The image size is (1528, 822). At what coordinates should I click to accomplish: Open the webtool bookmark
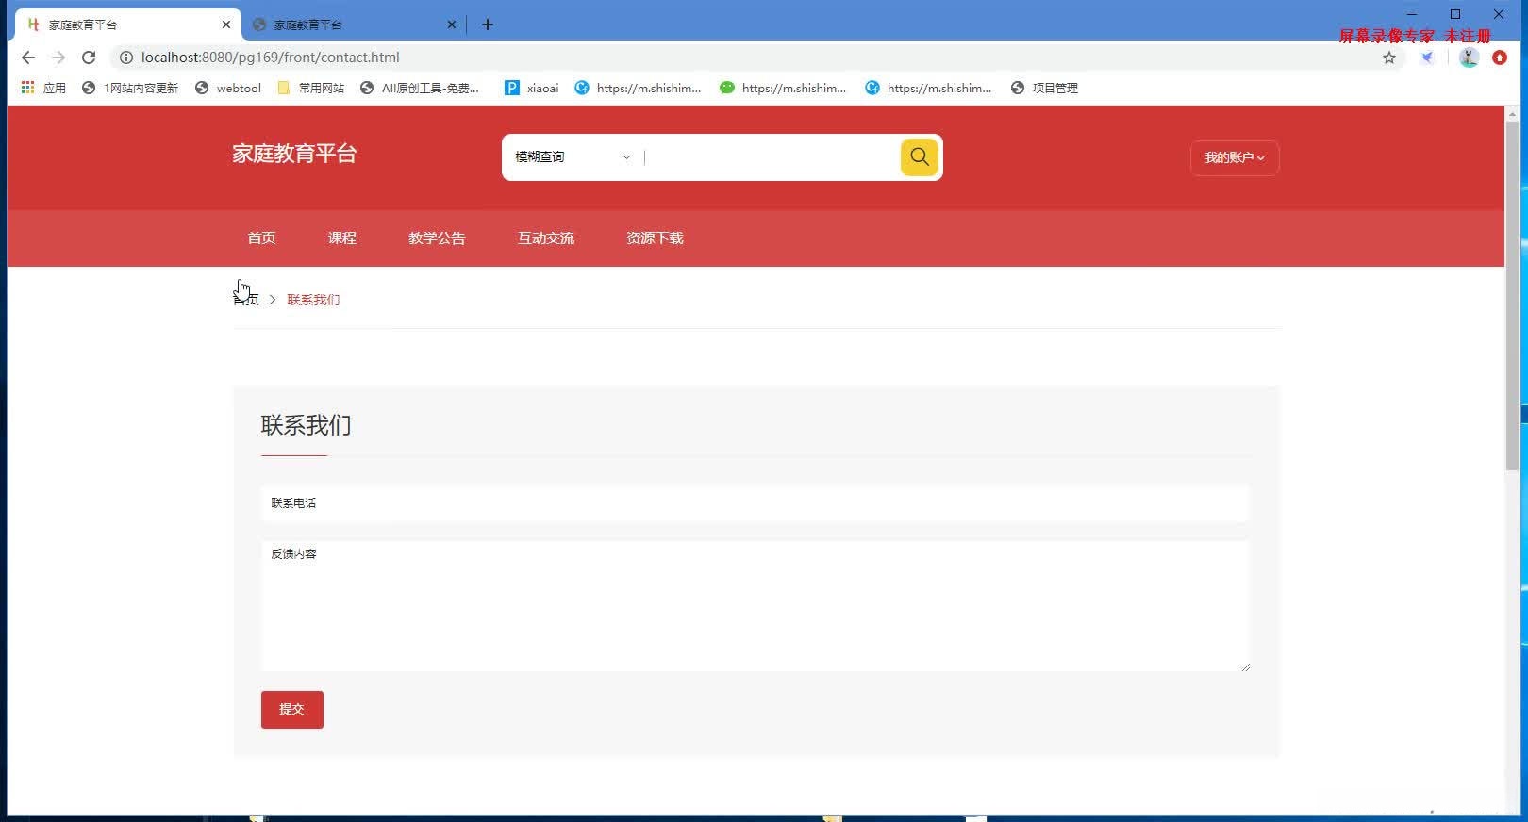point(228,88)
